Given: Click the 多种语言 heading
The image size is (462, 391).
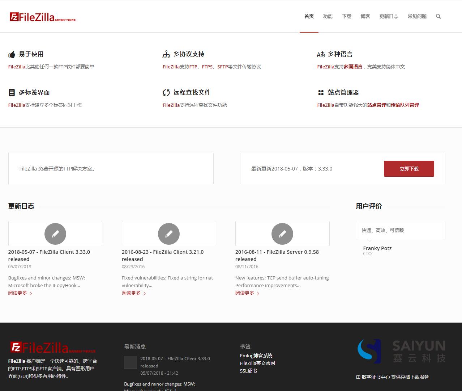Looking at the screenshot, I should pos(340,54).
